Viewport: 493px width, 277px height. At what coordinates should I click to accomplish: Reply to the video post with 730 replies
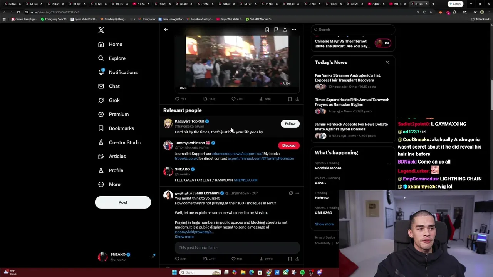pos(180,99)
